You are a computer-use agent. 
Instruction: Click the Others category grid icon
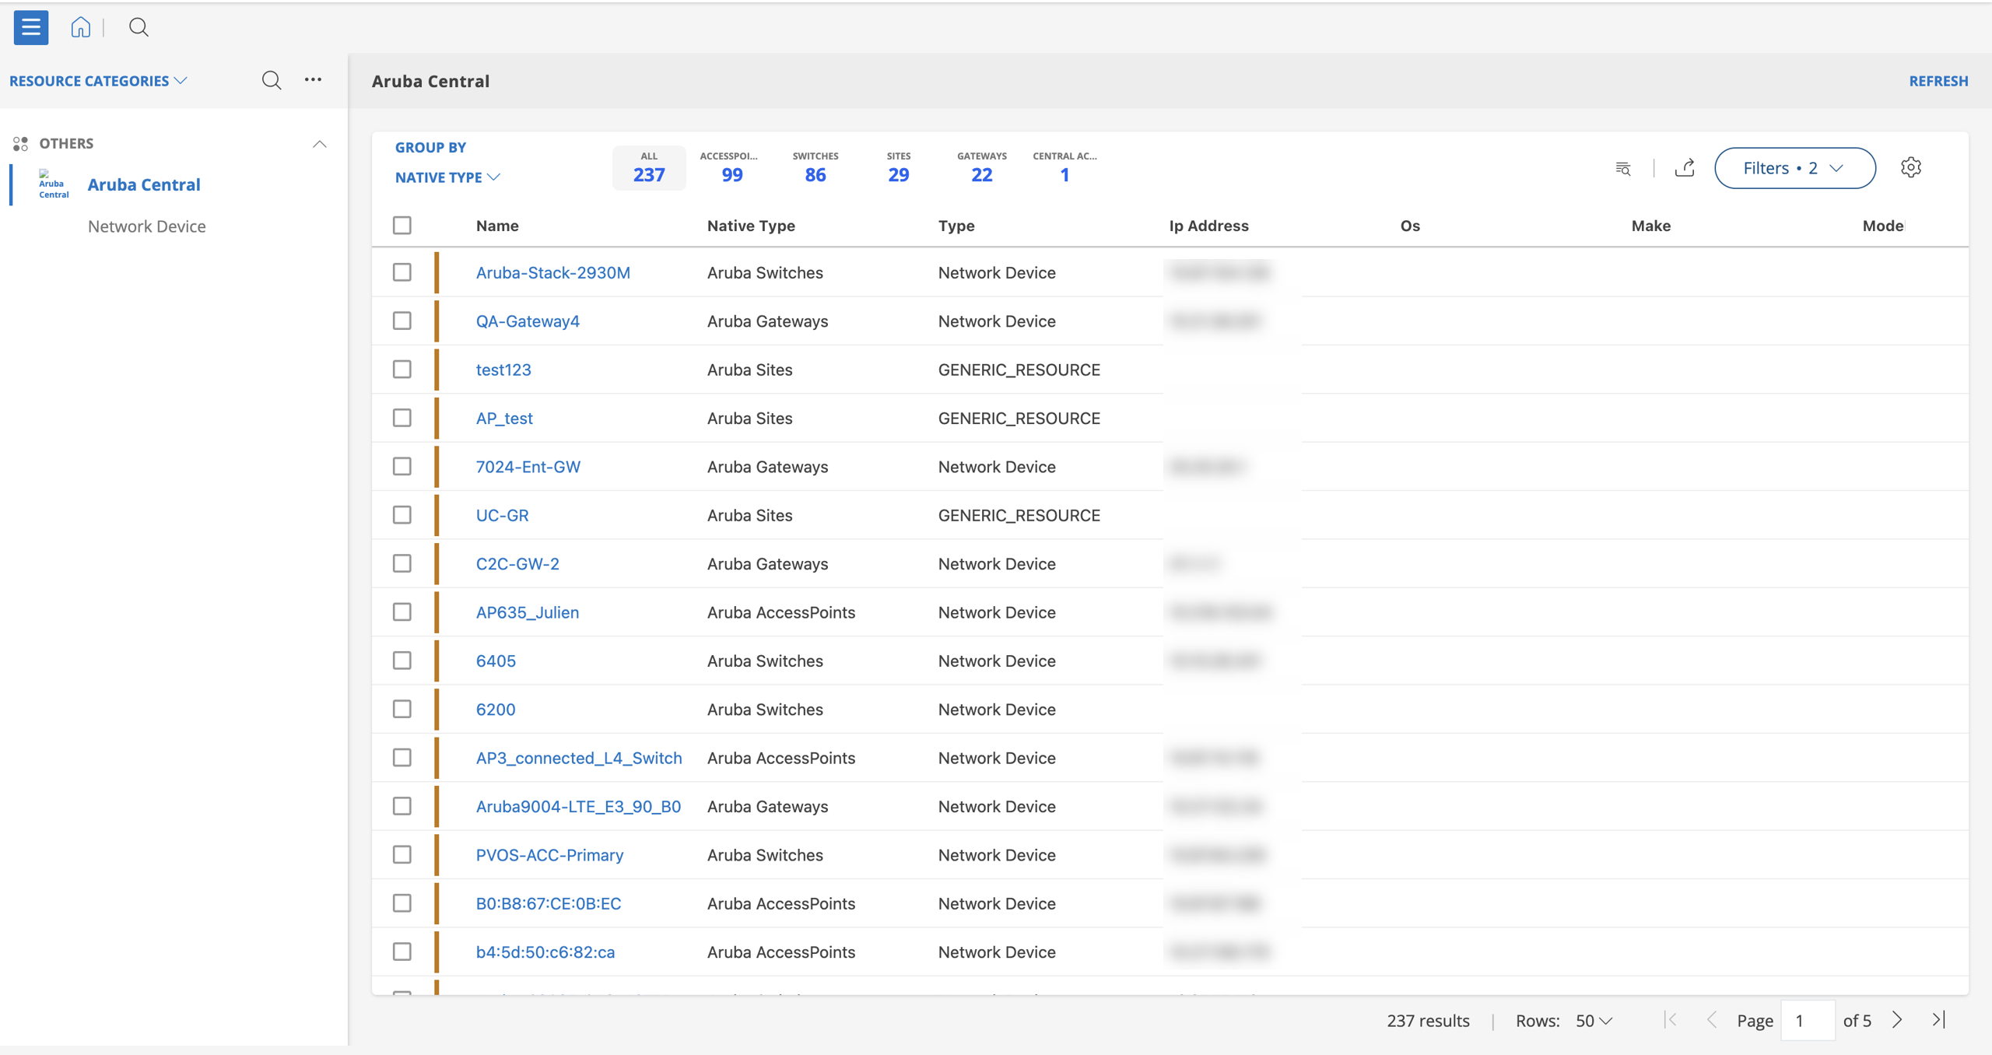[x=20, y=143]
